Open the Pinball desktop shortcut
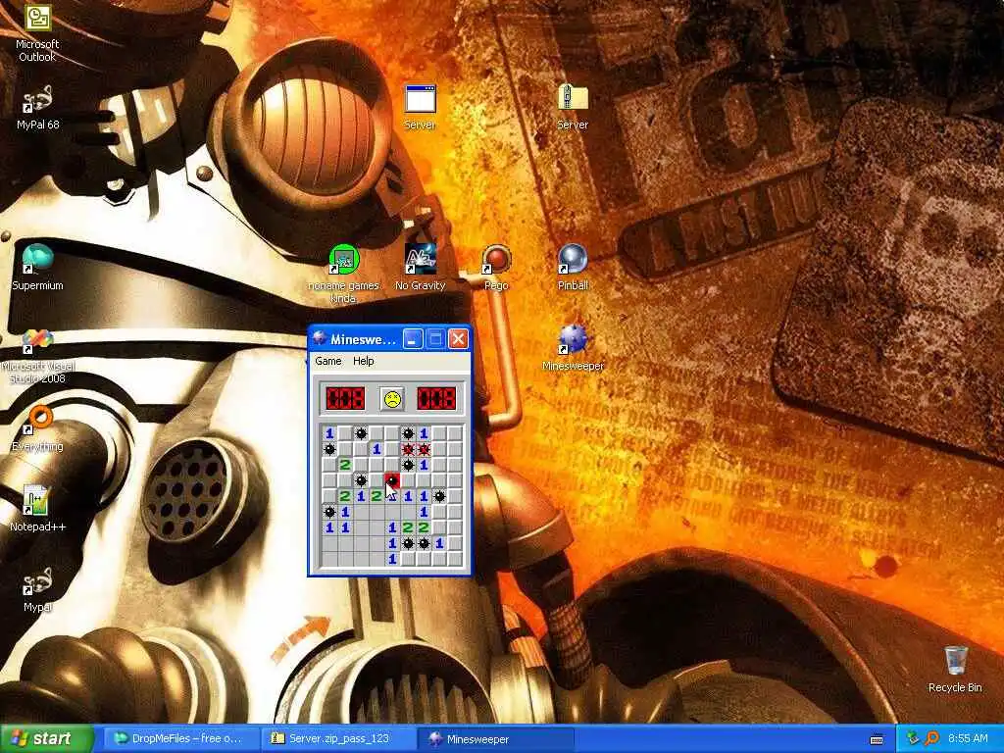 click(x=573, y=268)
